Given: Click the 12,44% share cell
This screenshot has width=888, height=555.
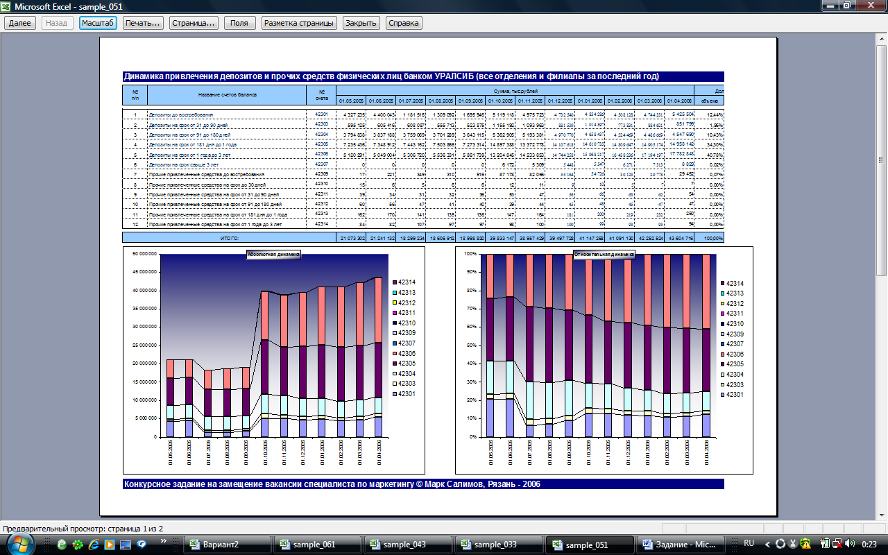Looking at the screenshot, I should (709, 114).
